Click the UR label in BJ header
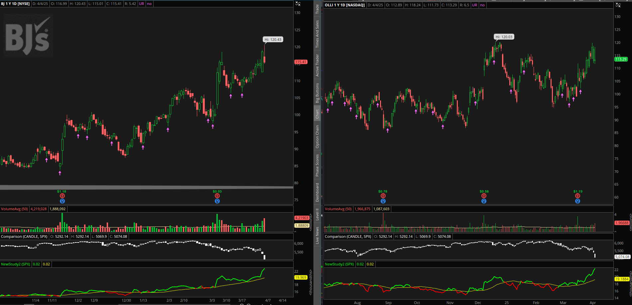 point(142,4)
